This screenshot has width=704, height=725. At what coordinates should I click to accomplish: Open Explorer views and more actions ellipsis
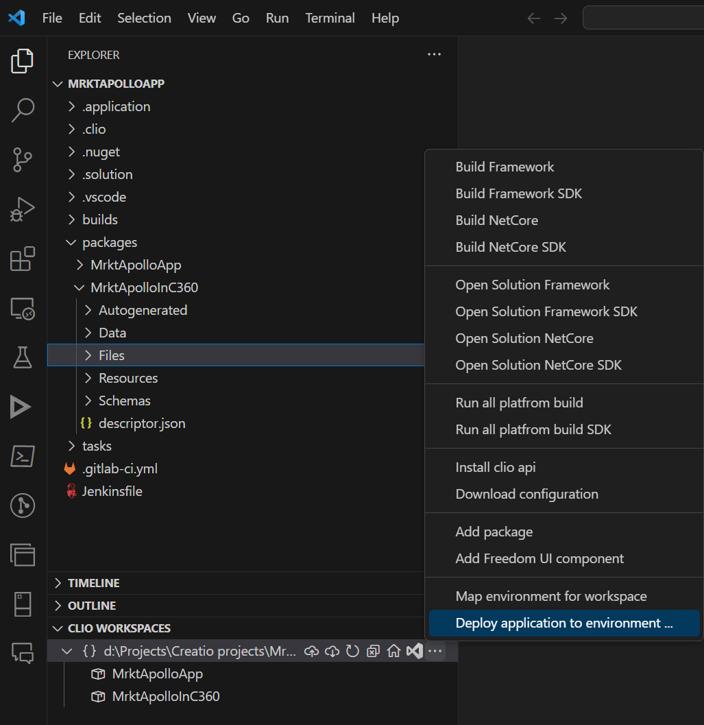[x=434, y=55]
